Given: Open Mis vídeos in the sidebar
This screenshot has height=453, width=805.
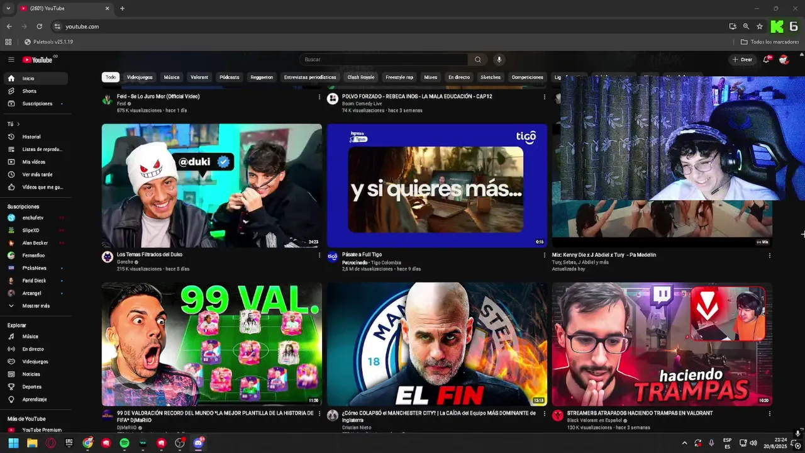Looking at the screenshot, I should [x=36, y=162].
